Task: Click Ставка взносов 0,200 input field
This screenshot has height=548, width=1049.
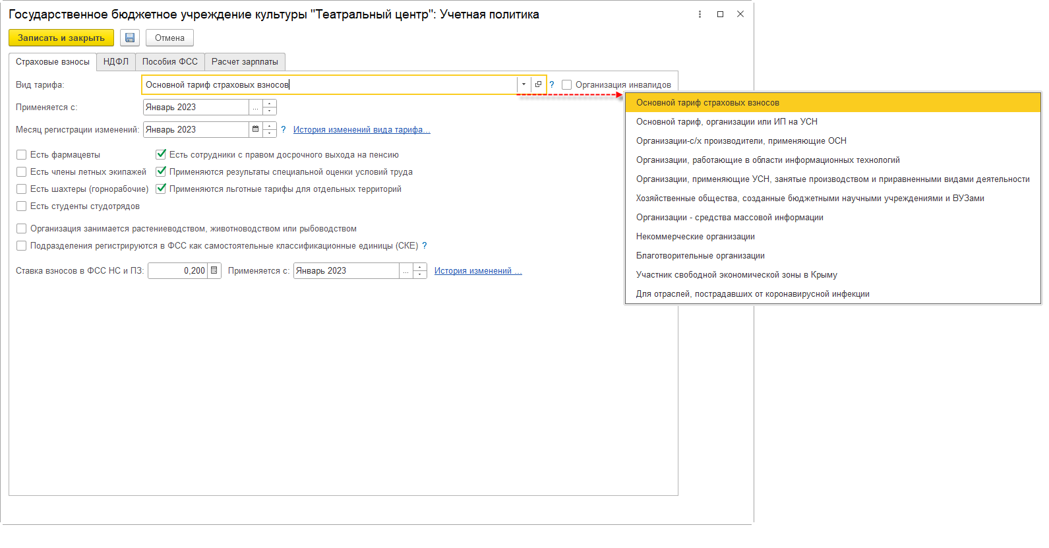Action: click(178, 270)
